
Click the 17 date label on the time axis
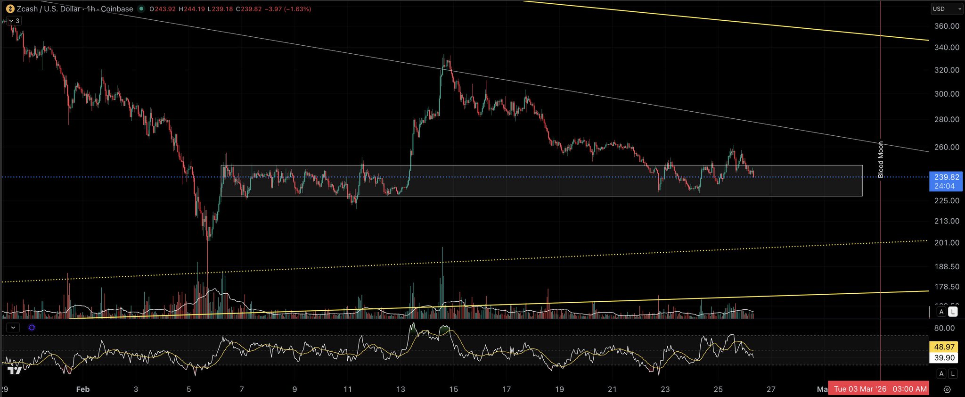pyautogui.click(x=507, y=389)
